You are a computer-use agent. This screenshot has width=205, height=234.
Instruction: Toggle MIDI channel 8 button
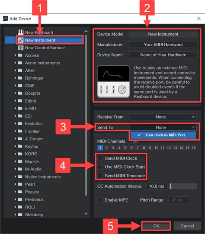[144, 148]
